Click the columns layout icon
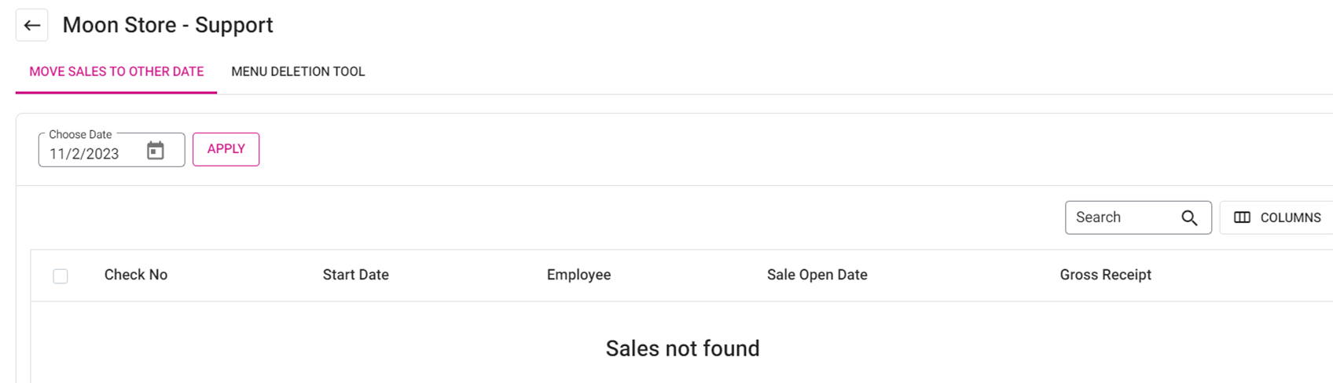This screenshot has width=1333, height=383. point(1242,217)
